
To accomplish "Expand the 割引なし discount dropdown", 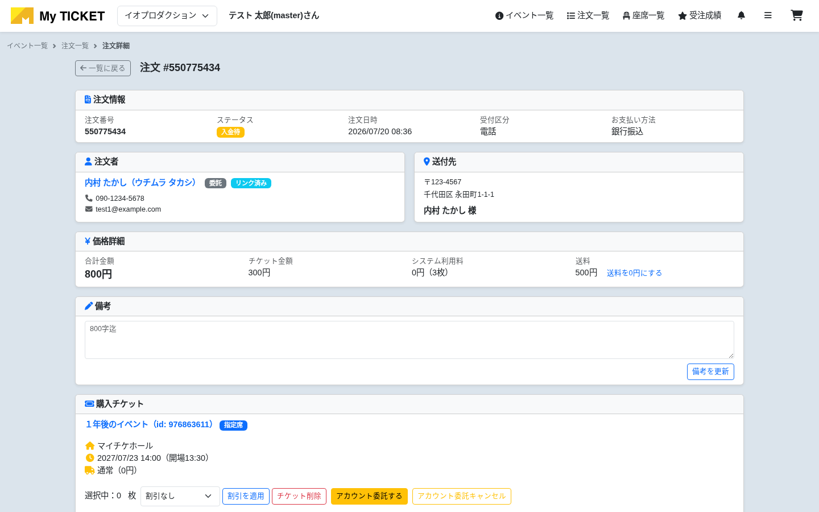I will [180, 496].
